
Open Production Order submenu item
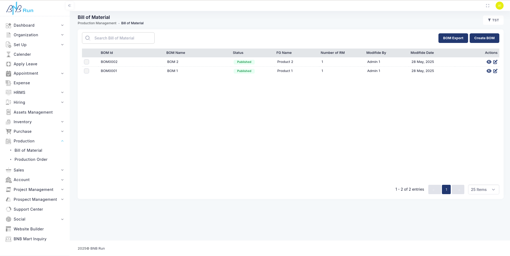[x=31, y=159]
